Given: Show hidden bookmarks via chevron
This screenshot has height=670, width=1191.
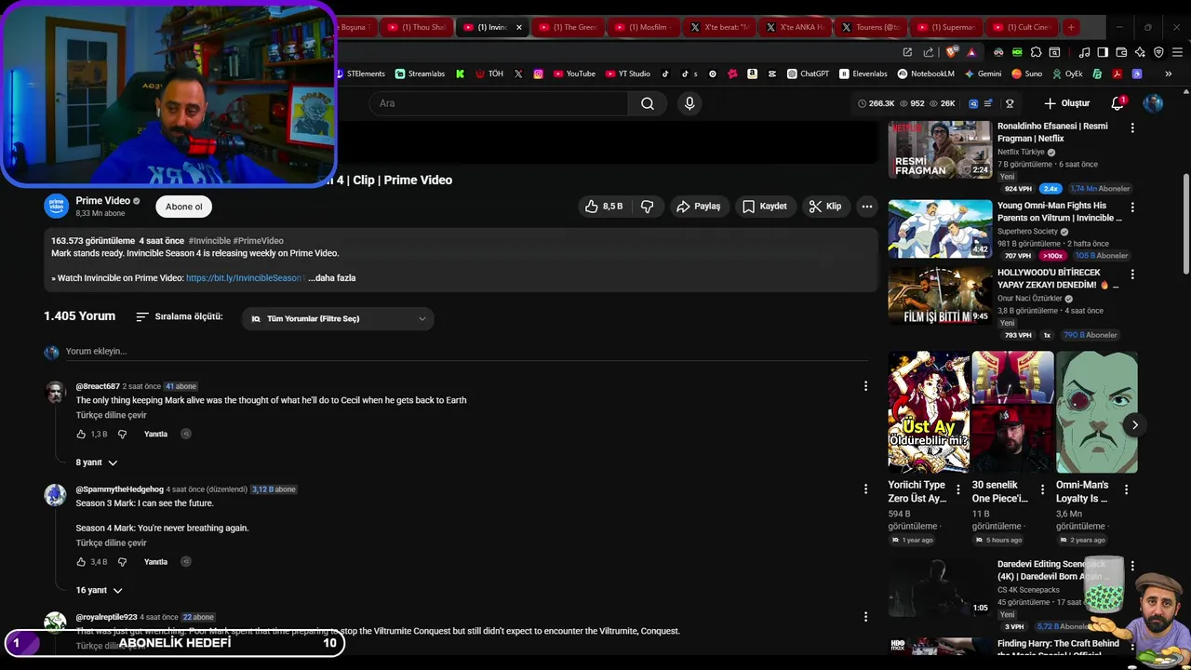Looking at the screenshot, I should click(x=1168, y=74).
